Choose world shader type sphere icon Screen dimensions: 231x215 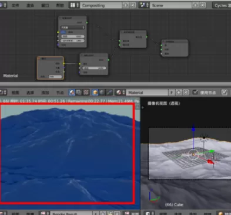[x=102, y=93]
